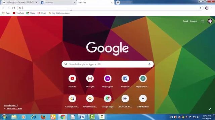Open the YouTube shortcut tile
Viewport: 215px width, 120px height.
[72, 79]
